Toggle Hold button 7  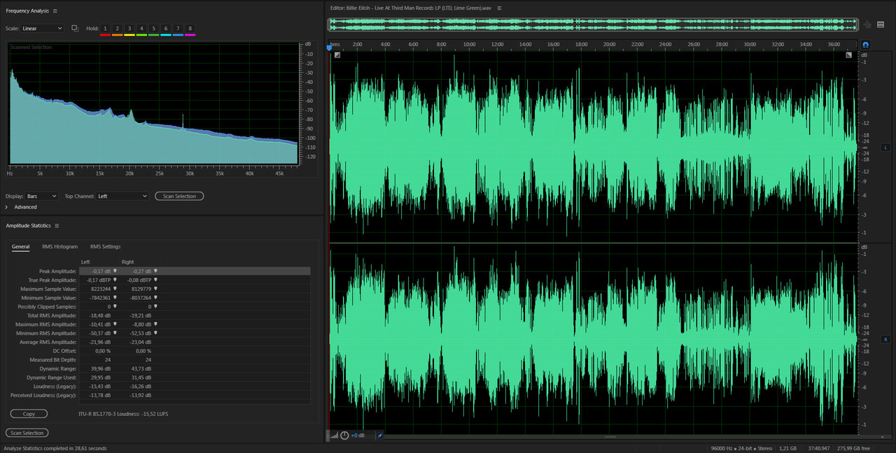(178, 29)
